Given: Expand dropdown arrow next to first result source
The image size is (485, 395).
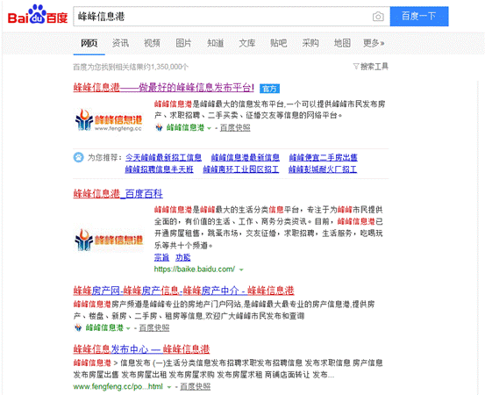Looking at the screenshot, I should [x=209, y=128].
